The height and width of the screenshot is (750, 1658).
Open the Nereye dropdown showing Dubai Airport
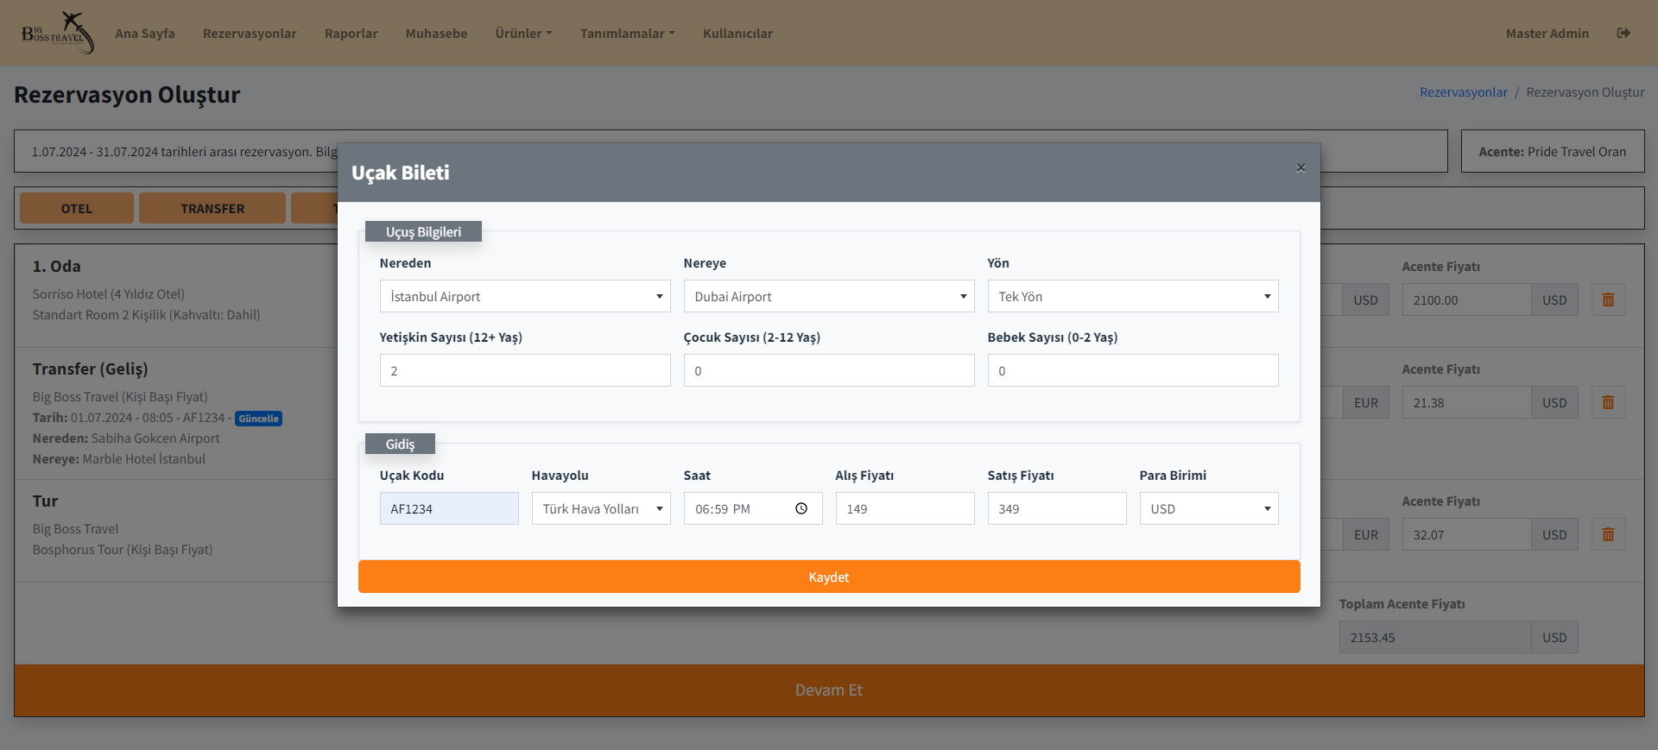(x=829, y=296)
